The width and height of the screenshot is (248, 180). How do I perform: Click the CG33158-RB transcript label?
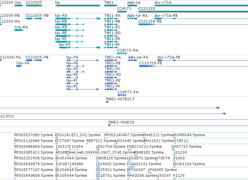pos(150,21)
